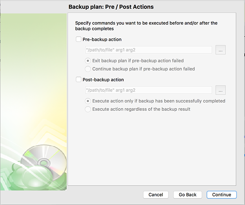The width and height of the screenshot is (245, 205).
Task: Return to previous step with Go Back
Action: pyautogui.click(x=188, y=195)
